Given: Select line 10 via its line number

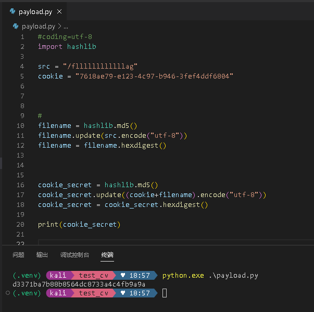Looking at the screenshot, I should (21, 126).
